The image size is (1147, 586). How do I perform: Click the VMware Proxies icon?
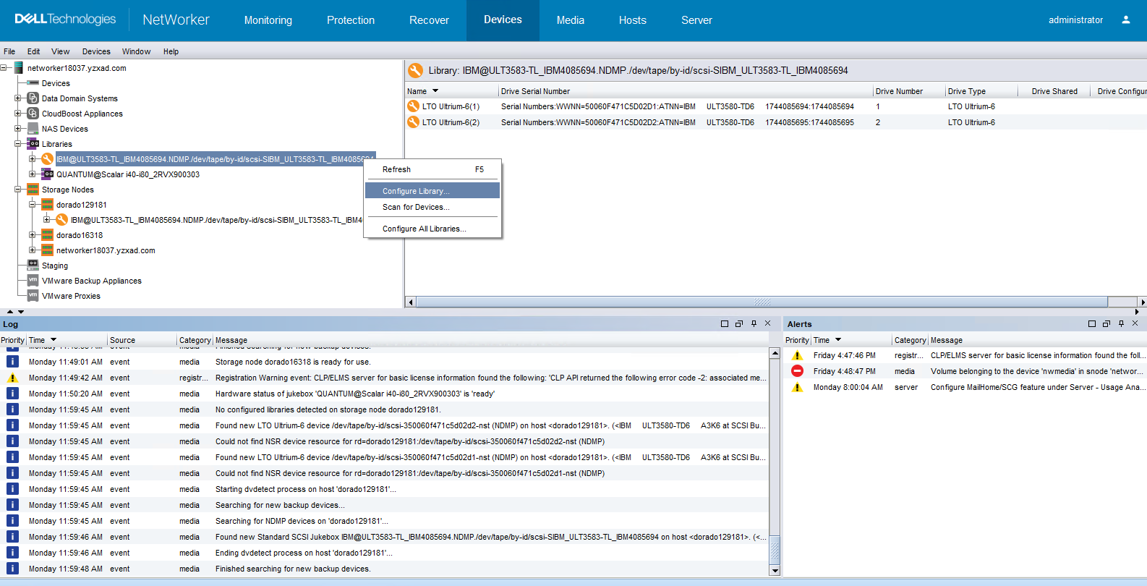pyautogui.click(x=33, y=296)
